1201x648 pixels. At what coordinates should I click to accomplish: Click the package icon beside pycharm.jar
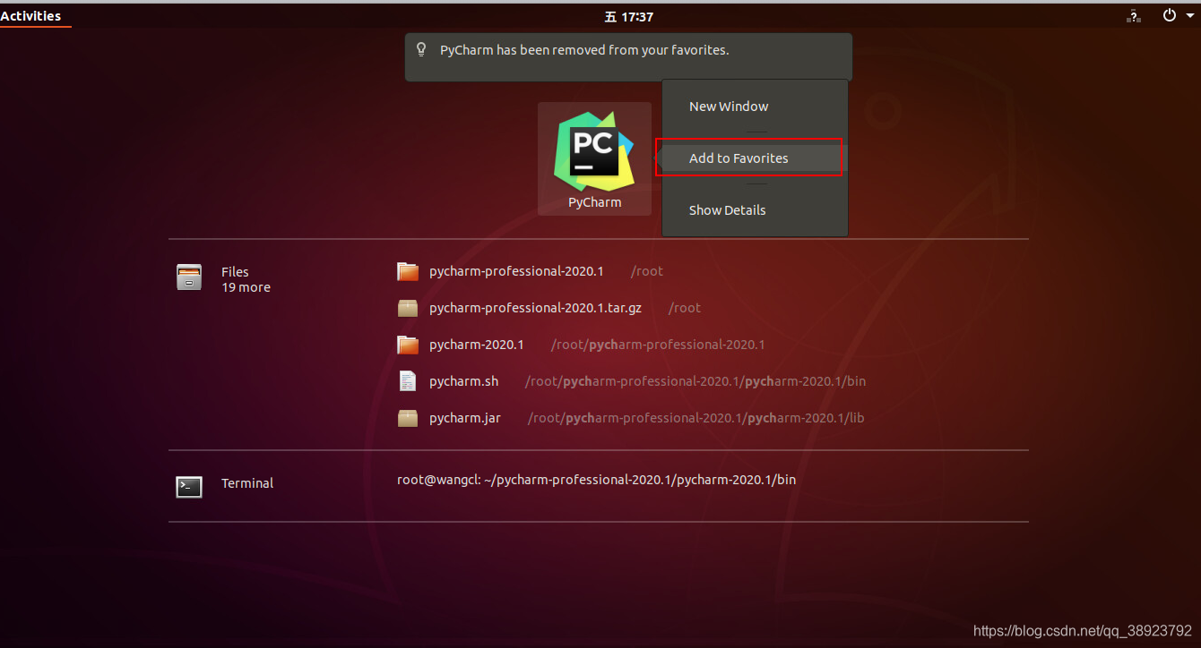[408, 418]
